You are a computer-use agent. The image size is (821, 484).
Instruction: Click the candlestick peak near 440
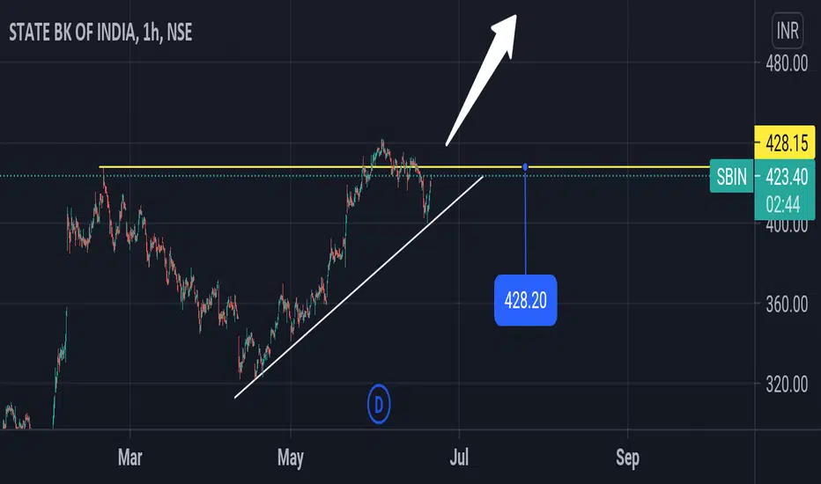[382, 143]
